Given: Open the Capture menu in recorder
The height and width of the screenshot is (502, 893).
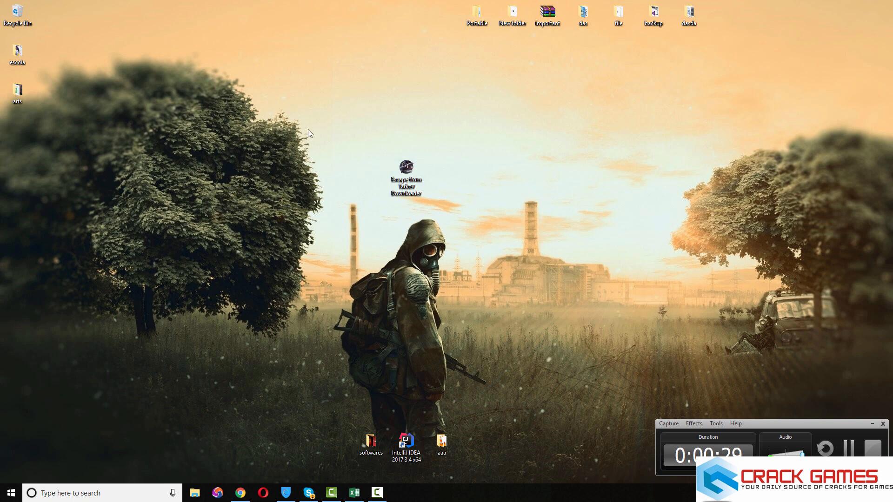Looking at the screenshot, I should 668,423.
